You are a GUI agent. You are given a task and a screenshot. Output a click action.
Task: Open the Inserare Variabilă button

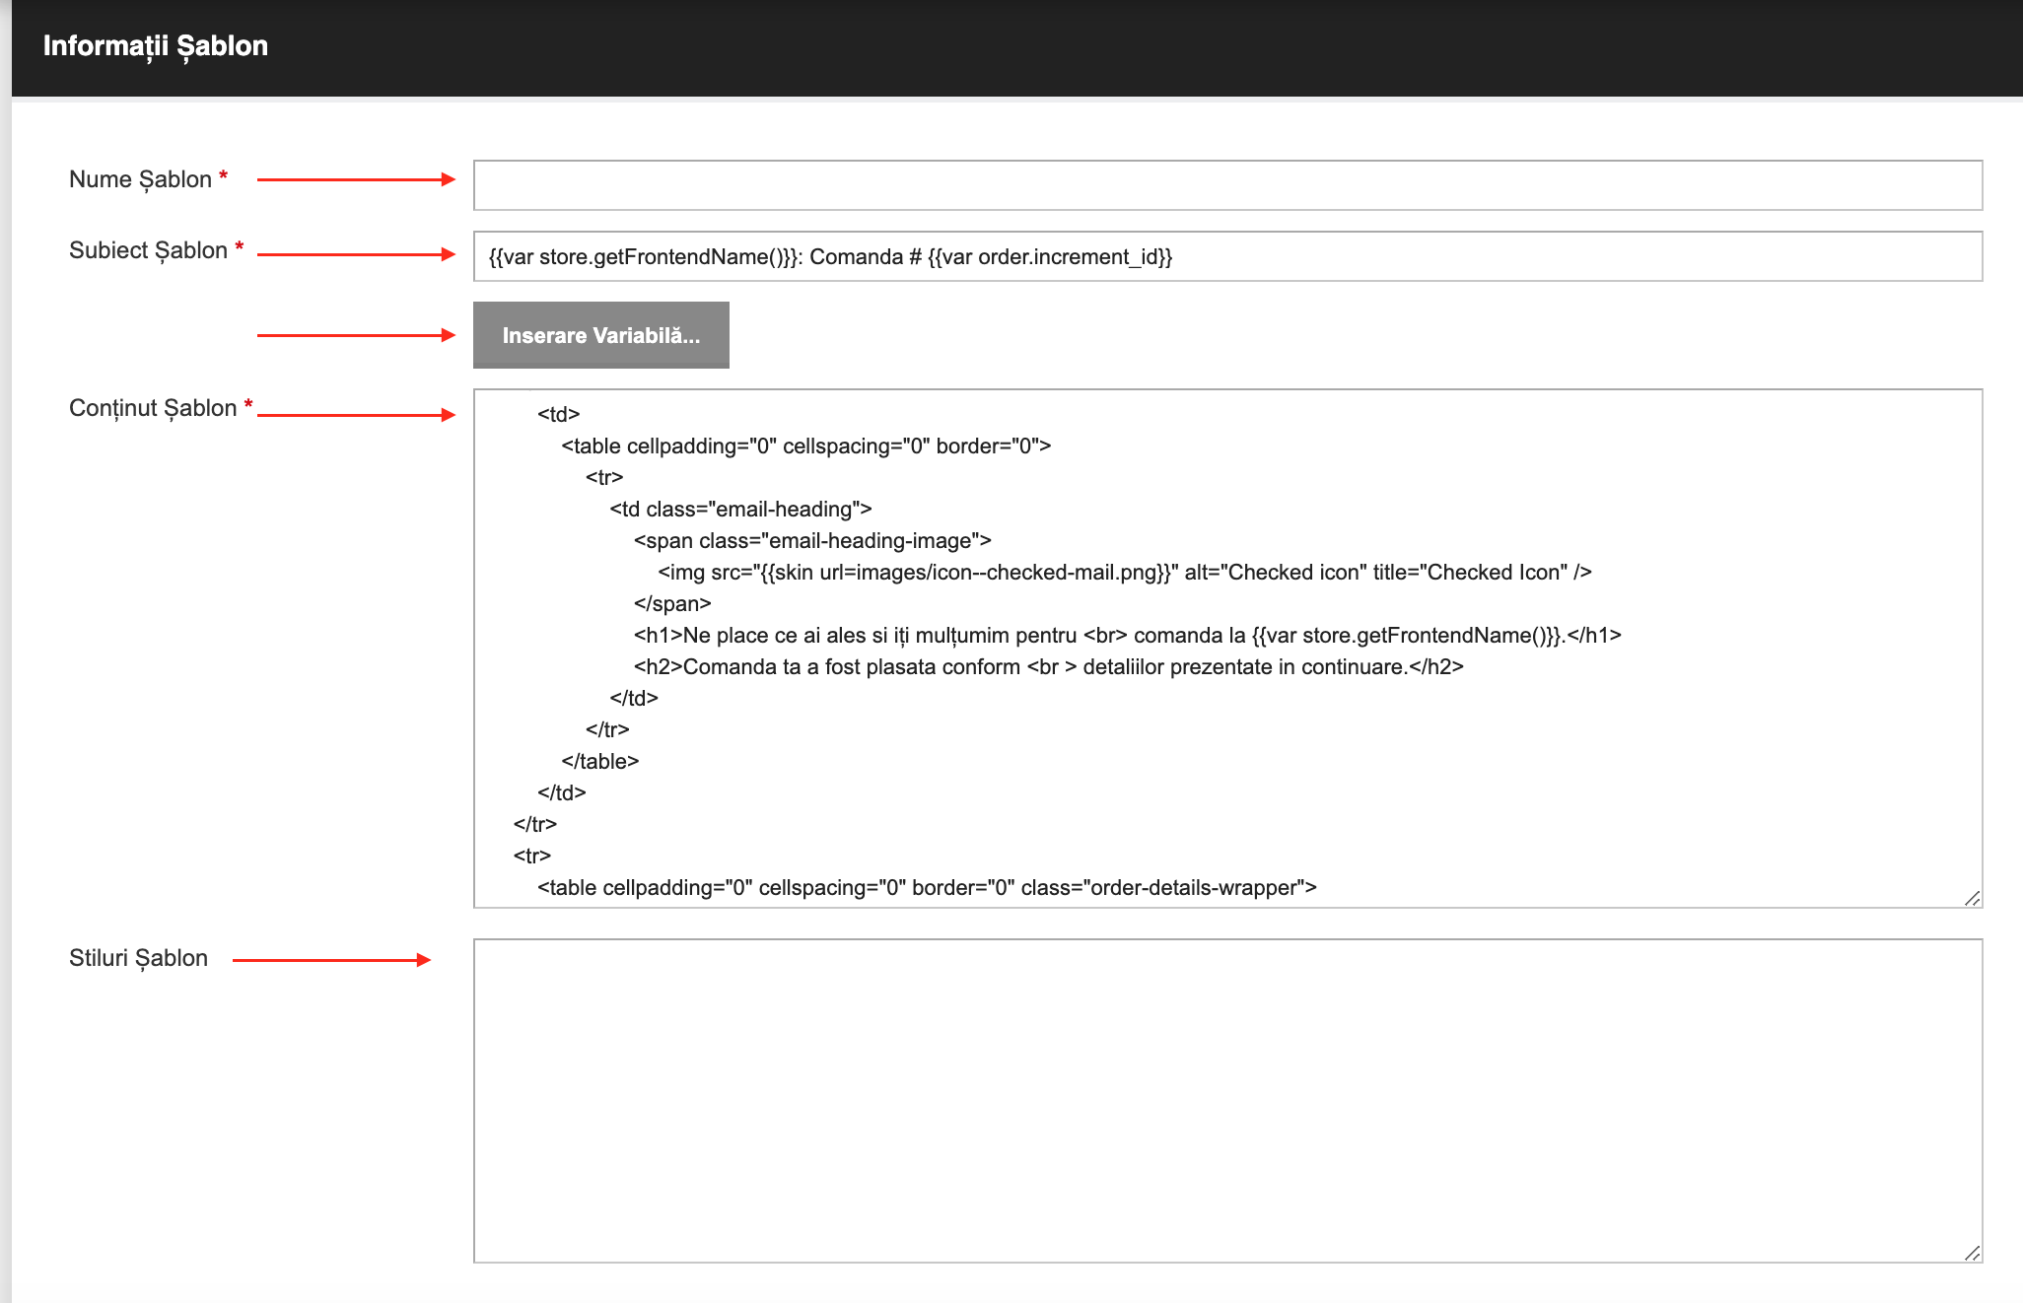point(601,335)
